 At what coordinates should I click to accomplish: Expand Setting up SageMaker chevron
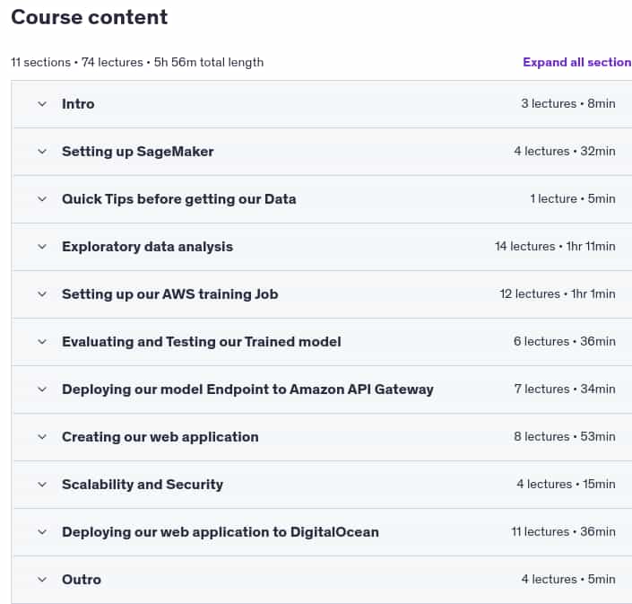42,152
